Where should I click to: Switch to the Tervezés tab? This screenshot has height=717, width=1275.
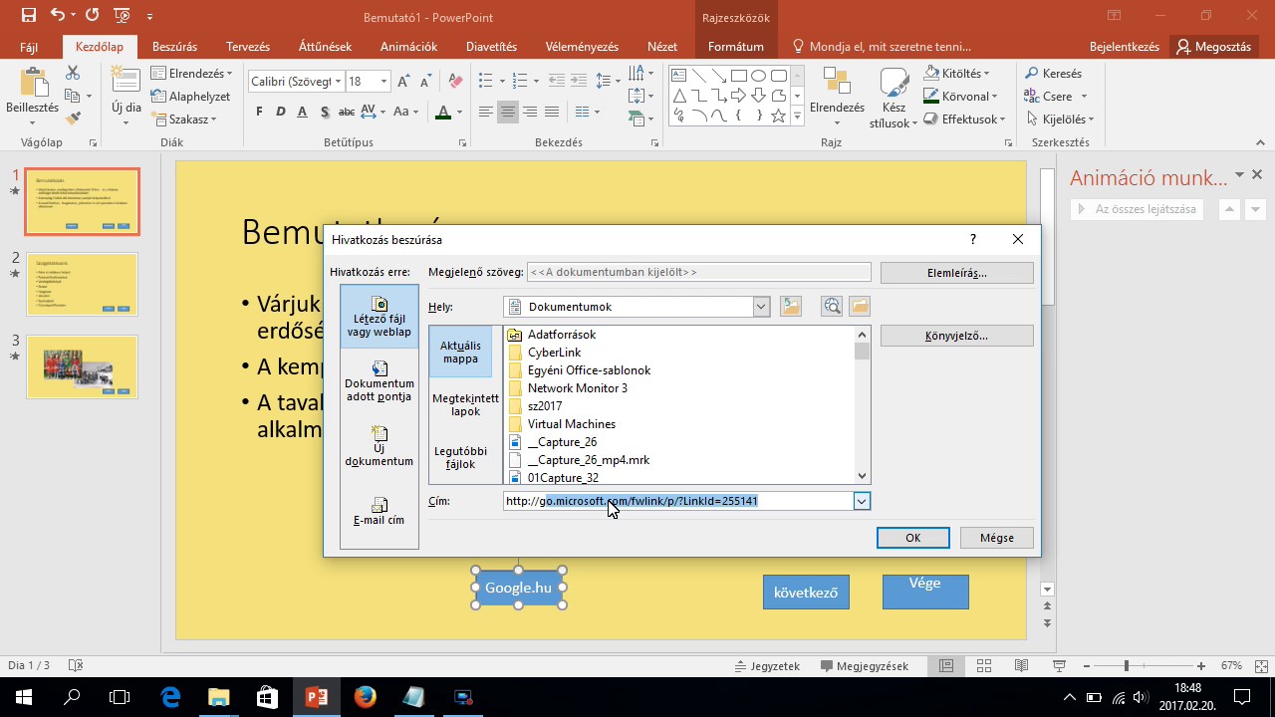point(248,47)
